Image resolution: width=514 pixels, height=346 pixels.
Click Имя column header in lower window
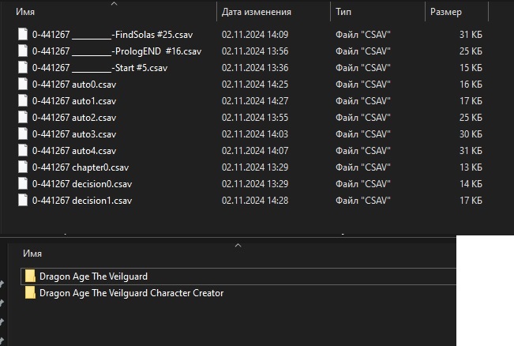[x=32, y=254]
